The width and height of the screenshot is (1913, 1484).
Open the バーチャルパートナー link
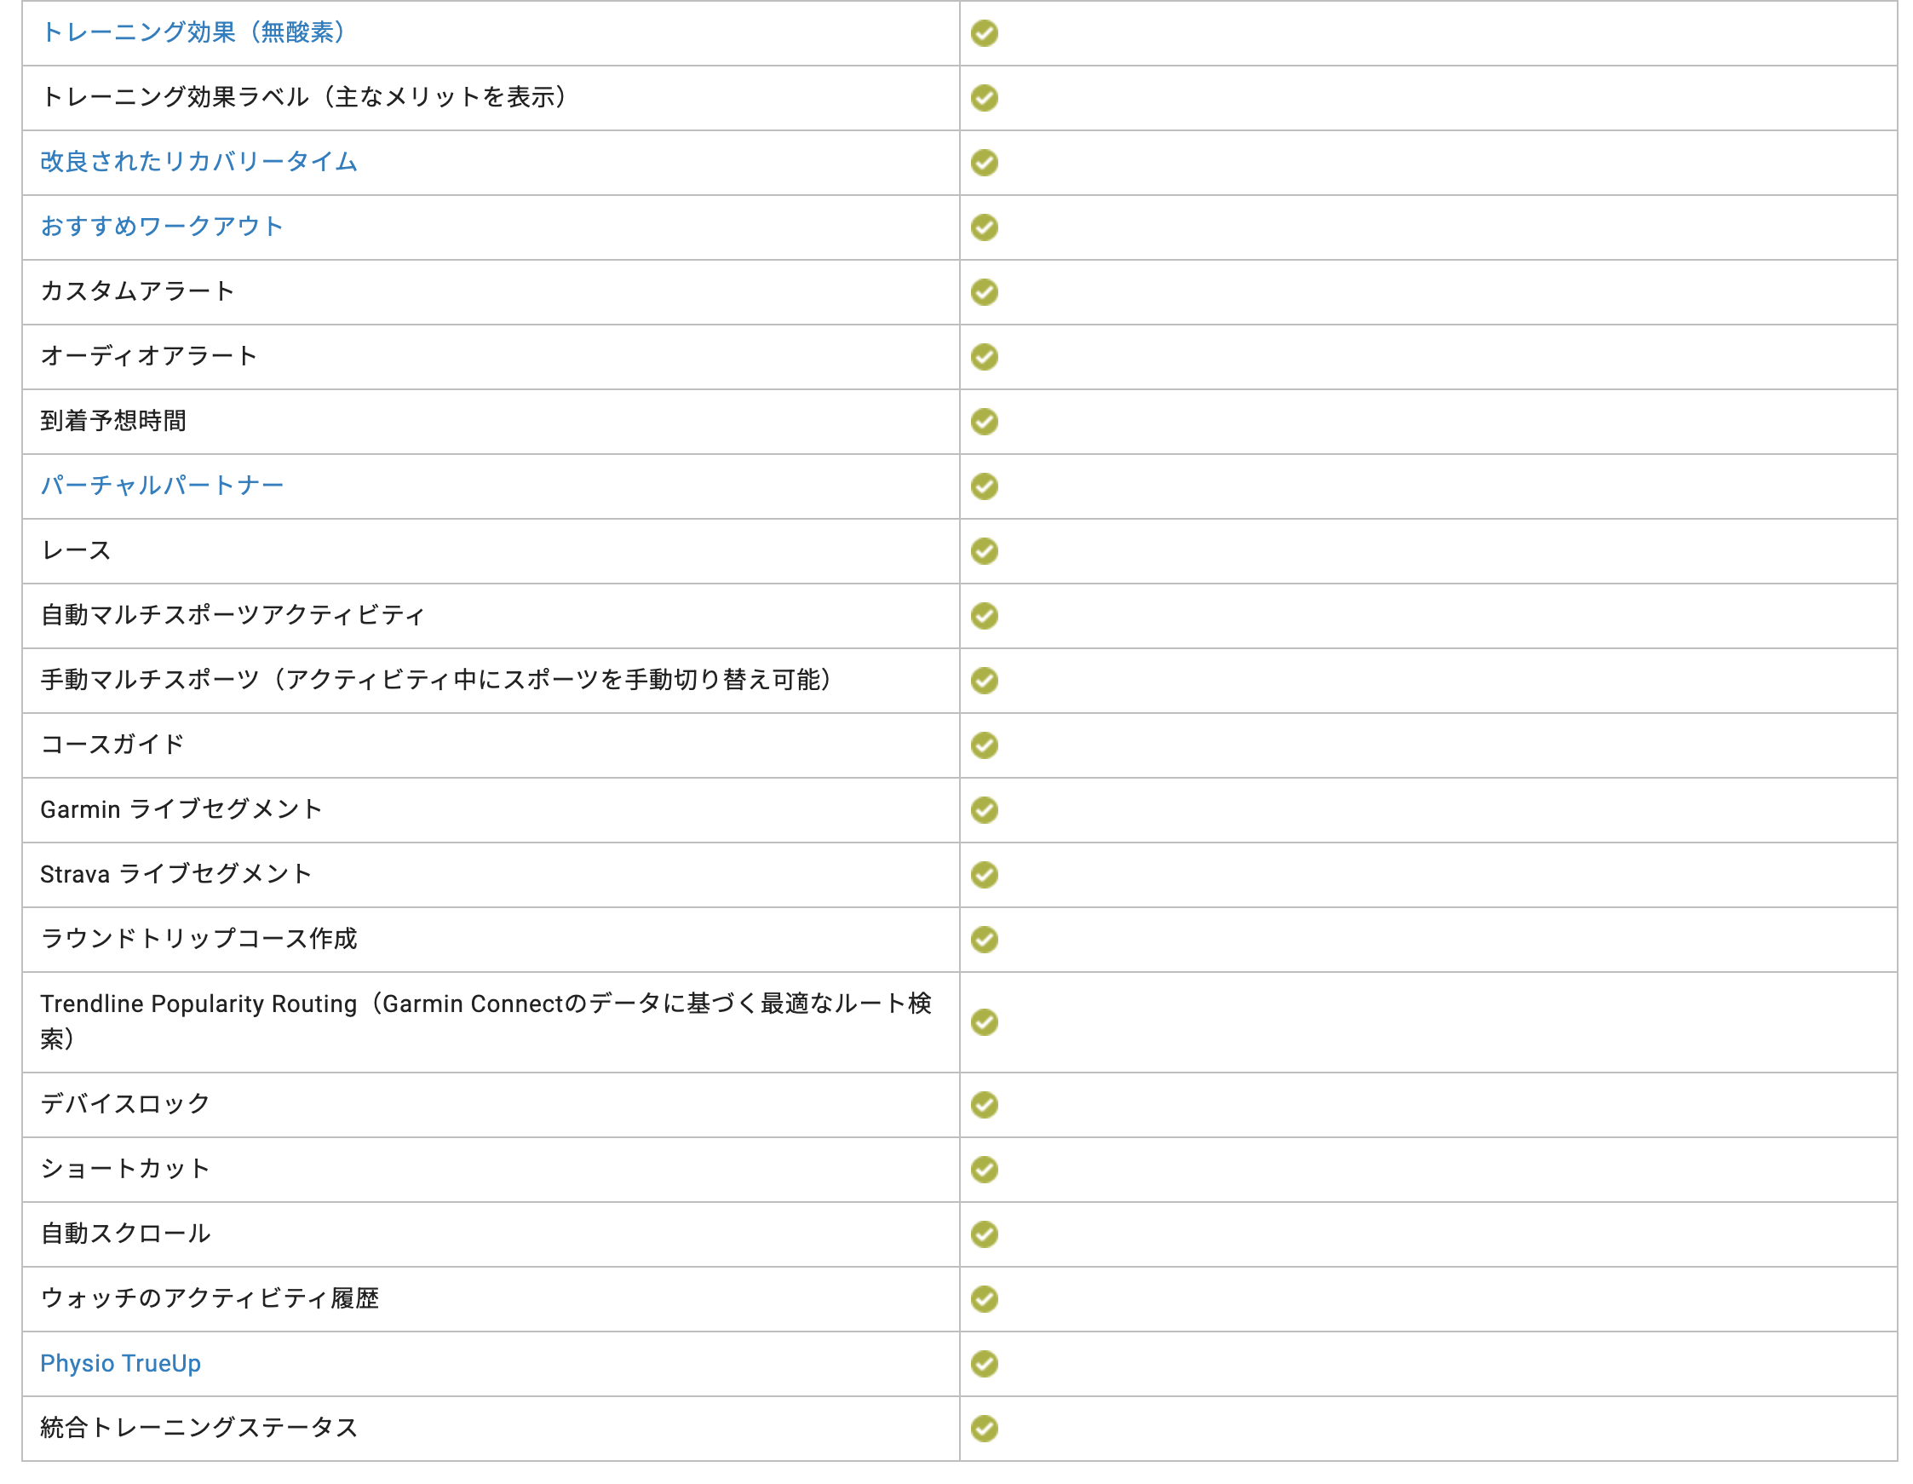tap(162, 486)
